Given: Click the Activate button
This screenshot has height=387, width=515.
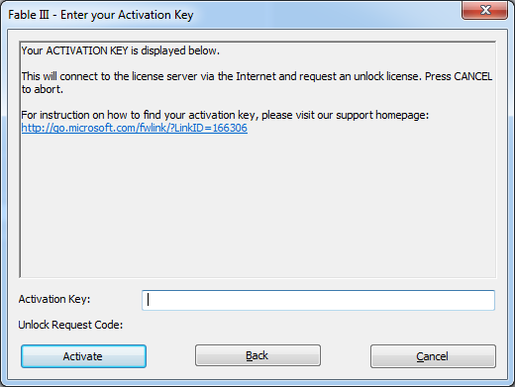Looking at the screenshot, I should coord(83,356).
